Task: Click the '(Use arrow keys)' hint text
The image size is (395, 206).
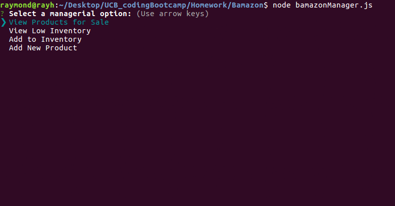Action: coord(173,14)
